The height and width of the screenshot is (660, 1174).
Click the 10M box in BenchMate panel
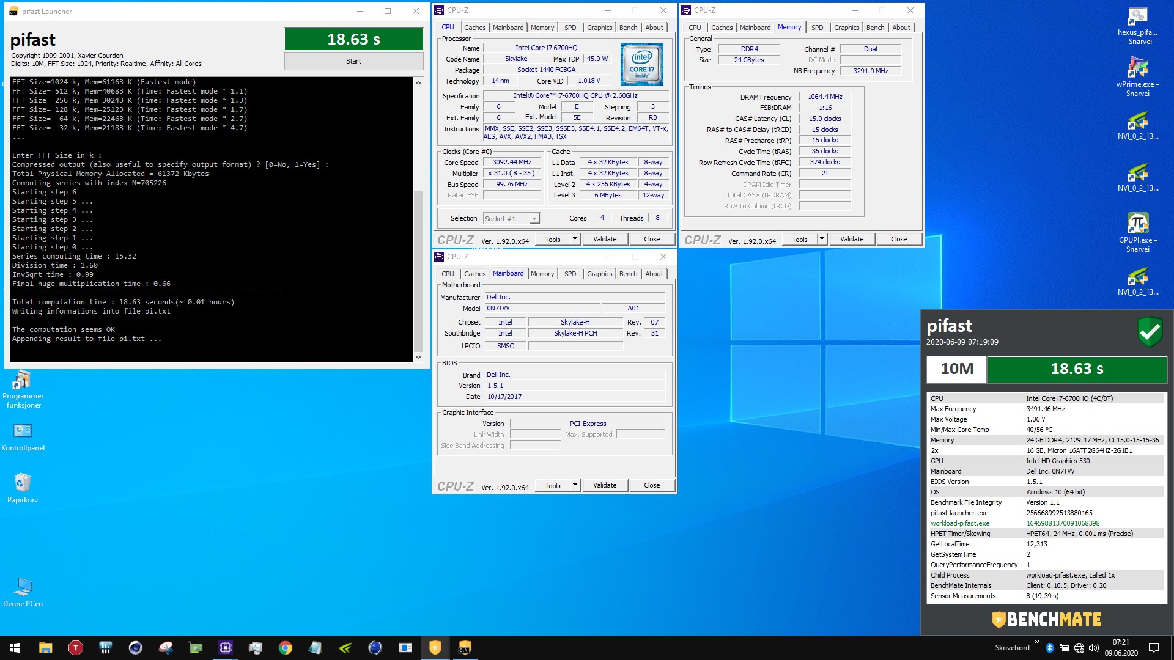(956, 369)
